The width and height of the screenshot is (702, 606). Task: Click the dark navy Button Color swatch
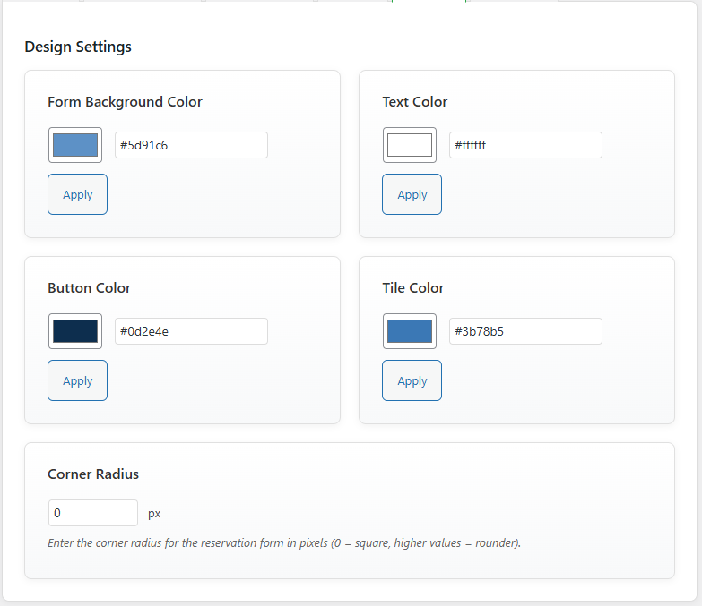point(74,331)
